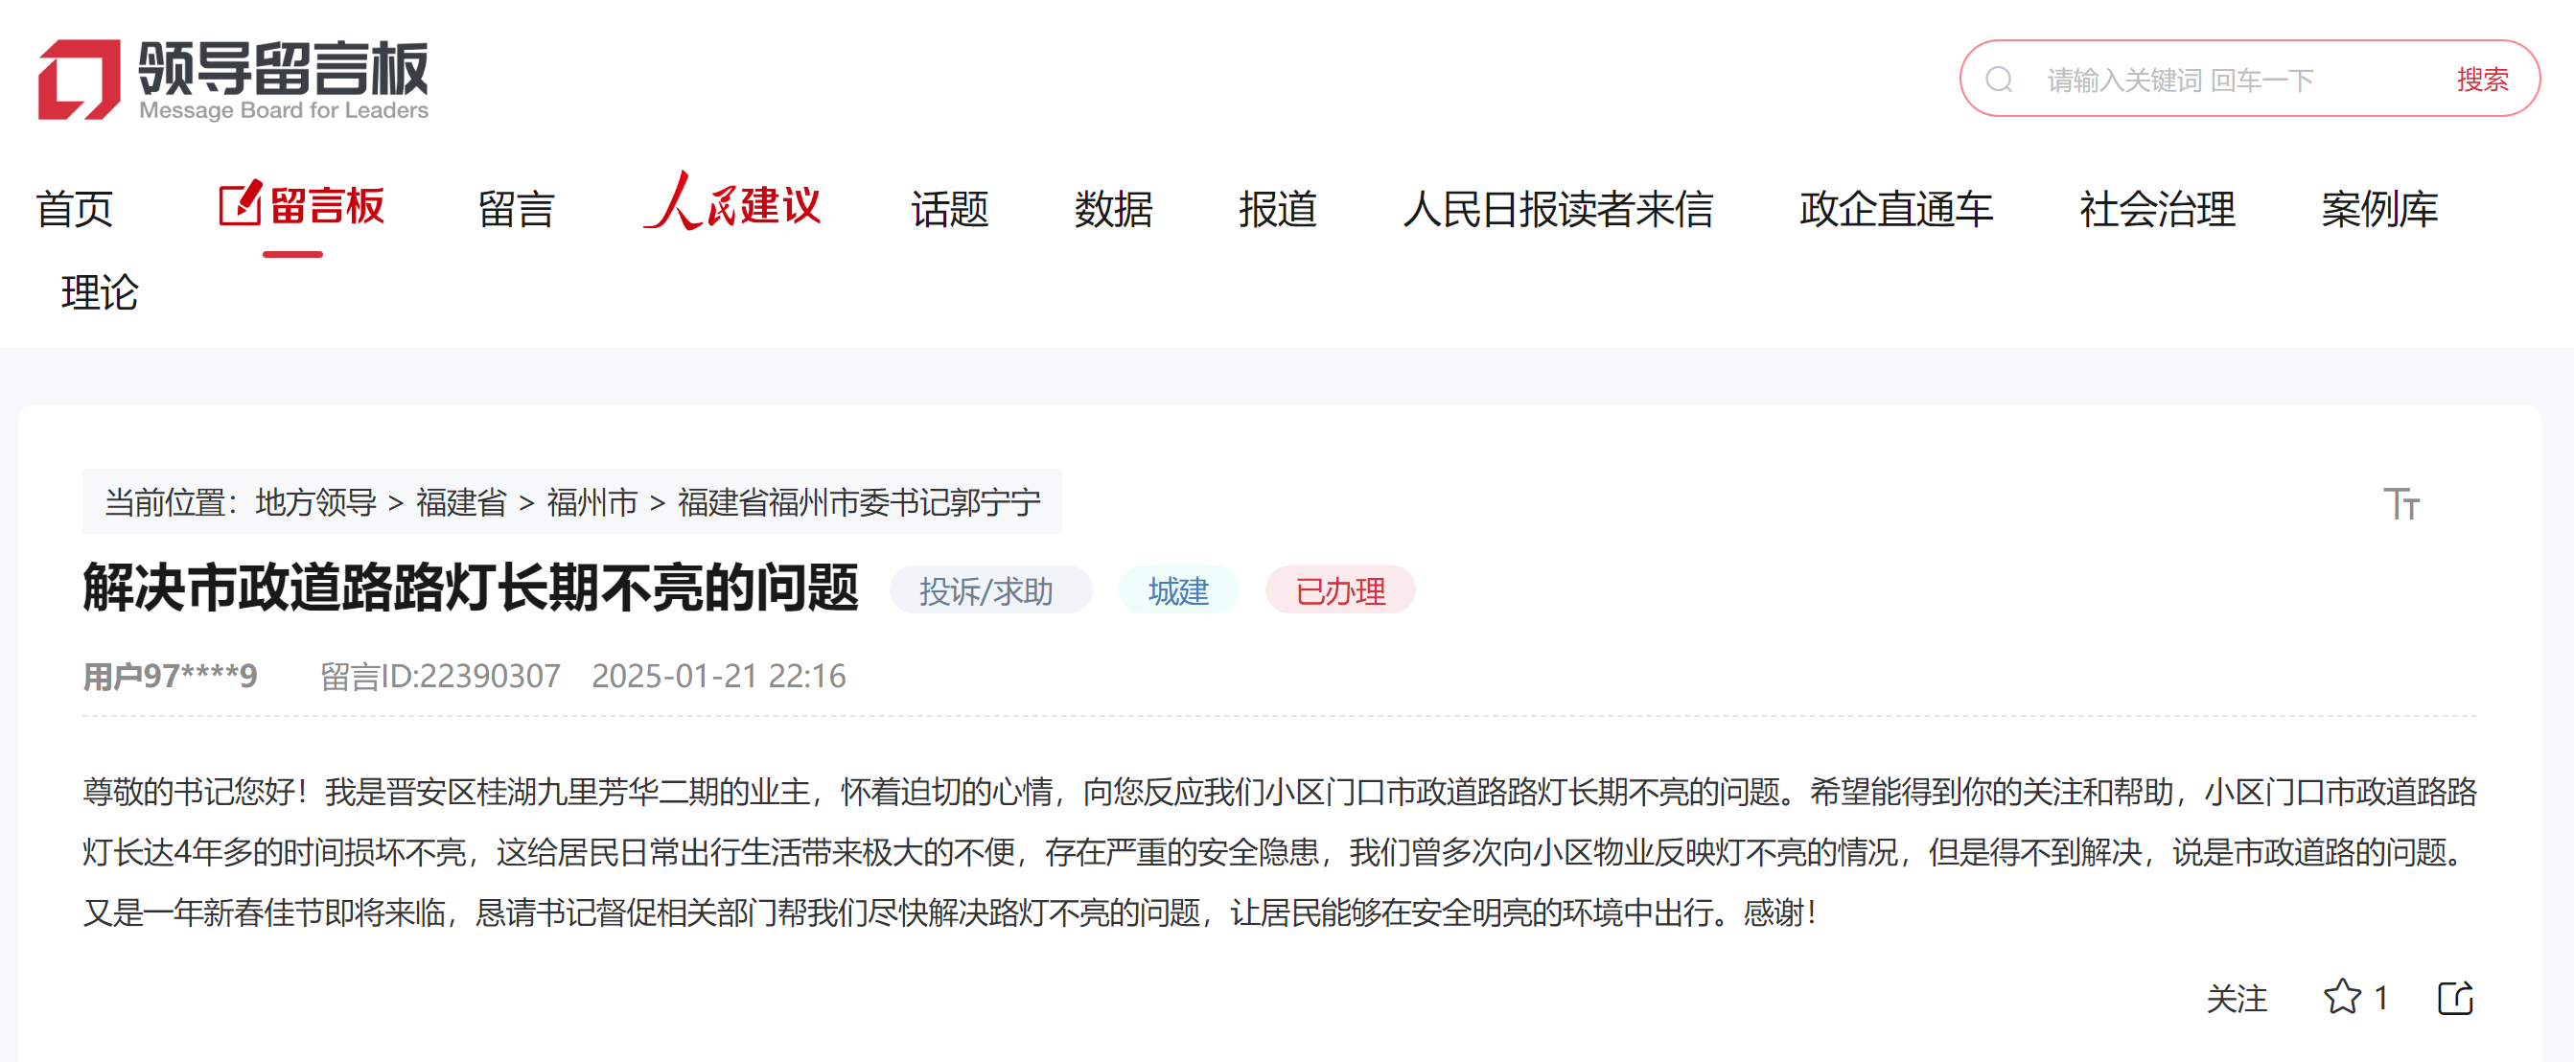Switch to the 首页 tab
The width and height of the screenshot is (2574, 1062).
click(74, 210)
